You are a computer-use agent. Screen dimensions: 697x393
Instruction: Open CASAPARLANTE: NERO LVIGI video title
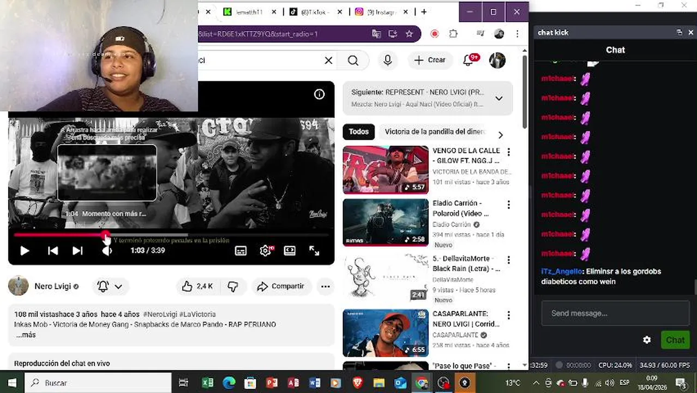point(466,319)
